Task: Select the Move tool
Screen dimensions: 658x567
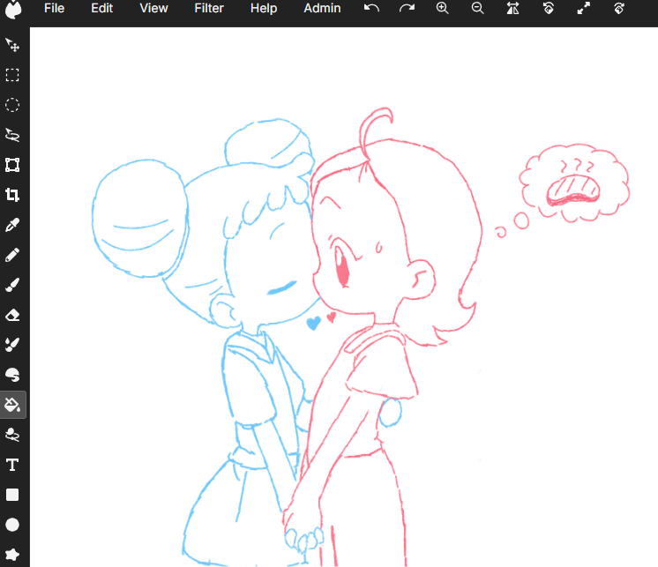Action: 12,45
